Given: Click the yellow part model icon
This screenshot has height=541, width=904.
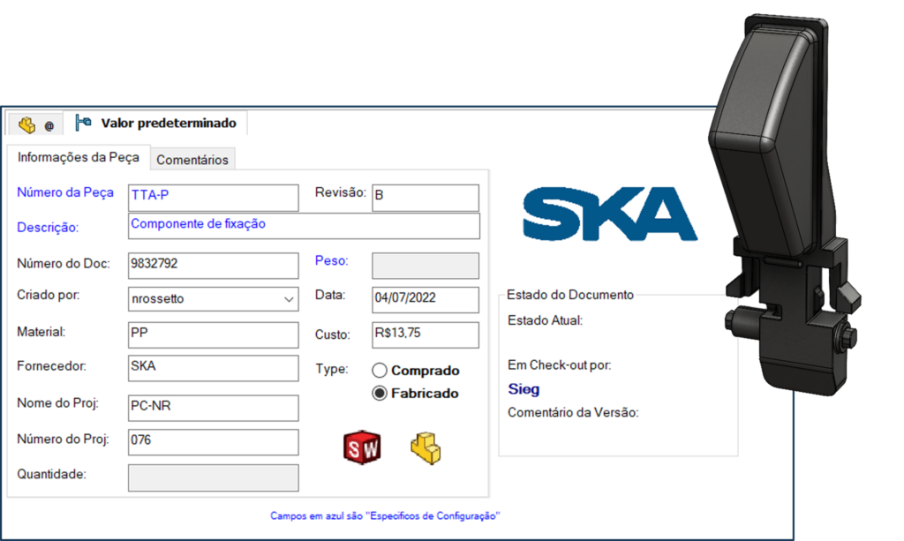Looking at the screenshot, I should [x=426, y=447].
